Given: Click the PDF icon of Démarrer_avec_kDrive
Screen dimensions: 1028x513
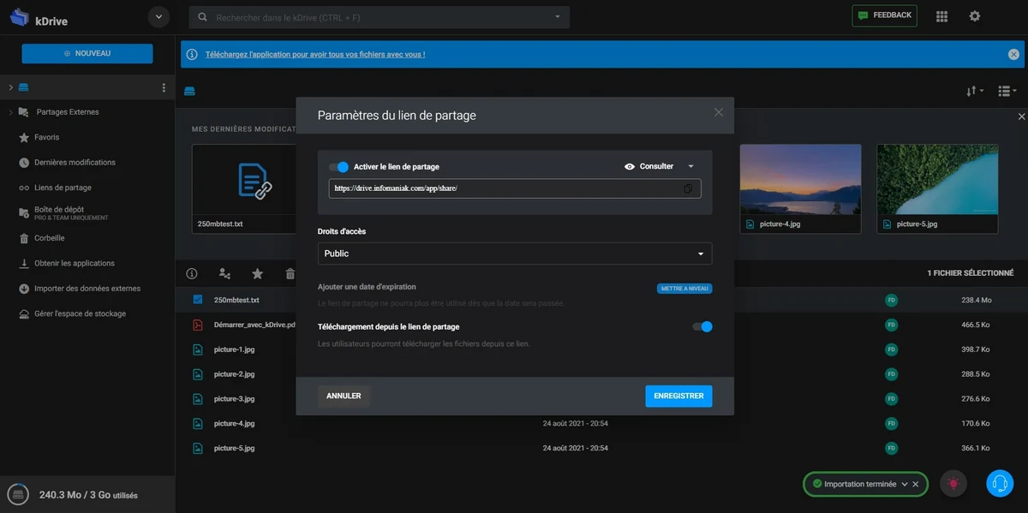Looking at the screenshot, I should [x=198, y=325].
